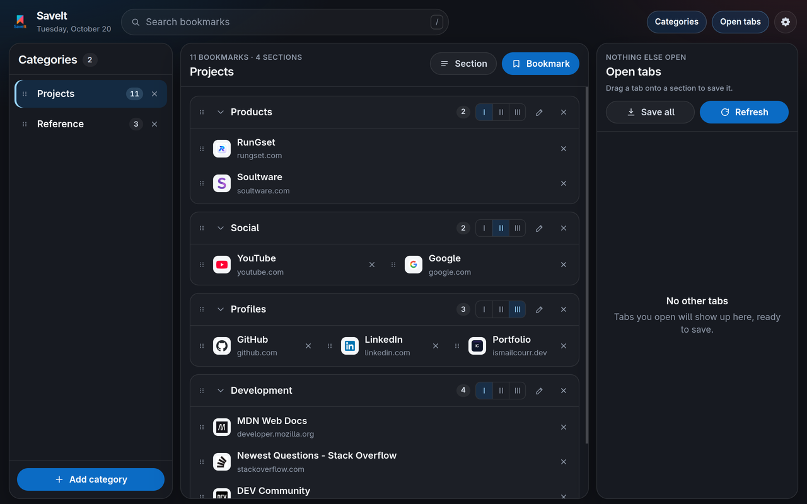Switch Social section to three columns
Image resolution: width=807 pixels, height=504 pixels.
click(x=518, y=228)
